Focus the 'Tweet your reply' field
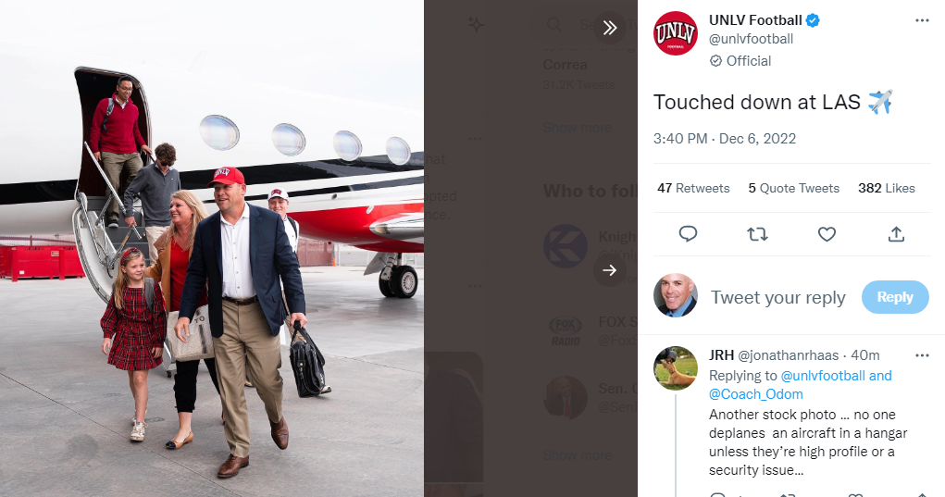Image resolution: width=945 pixels, height=497 pixels. pos(777,297)
